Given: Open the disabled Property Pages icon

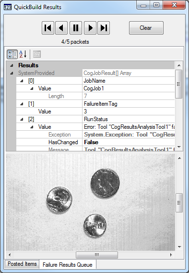Looking at the screenshot, I should (x=37, y=54).
